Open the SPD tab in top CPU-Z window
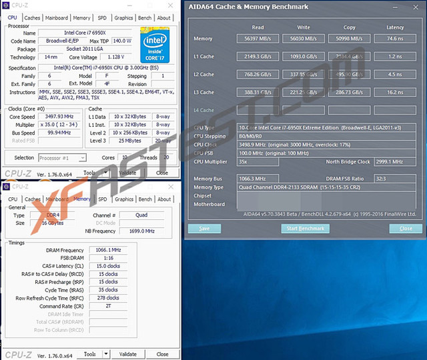This screenshot has width=427, height=360. coord(102,18)
